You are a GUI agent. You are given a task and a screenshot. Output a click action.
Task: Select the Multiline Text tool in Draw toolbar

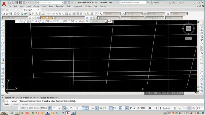coord(3,82)
